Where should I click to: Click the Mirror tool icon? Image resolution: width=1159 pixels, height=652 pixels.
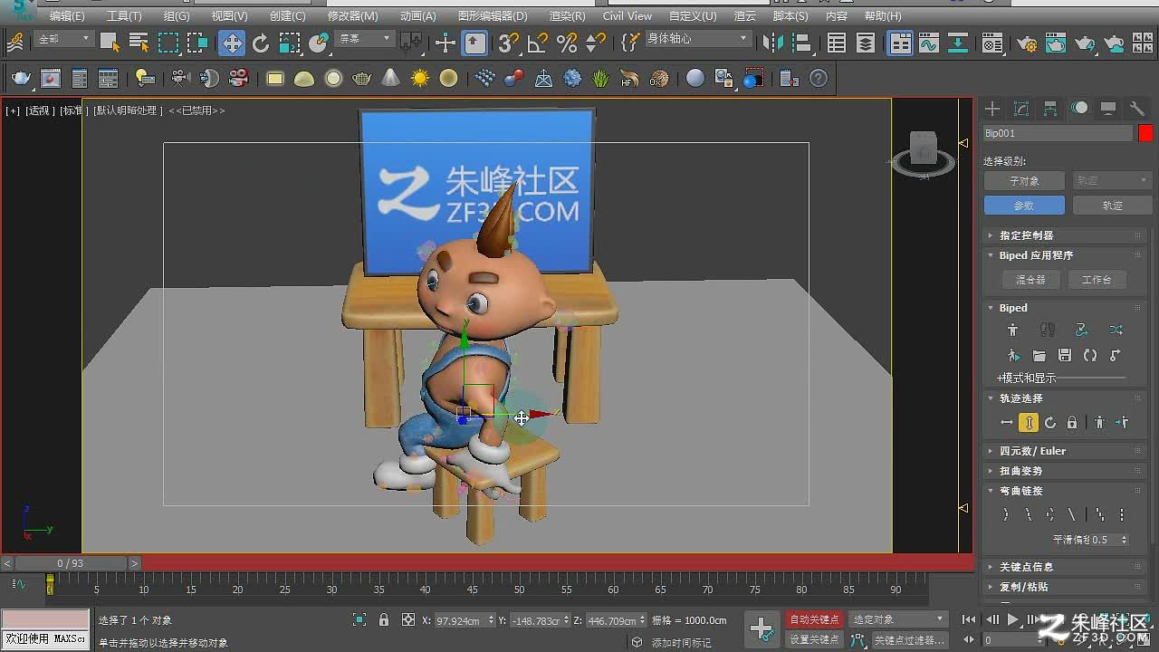tap(772, 43)
